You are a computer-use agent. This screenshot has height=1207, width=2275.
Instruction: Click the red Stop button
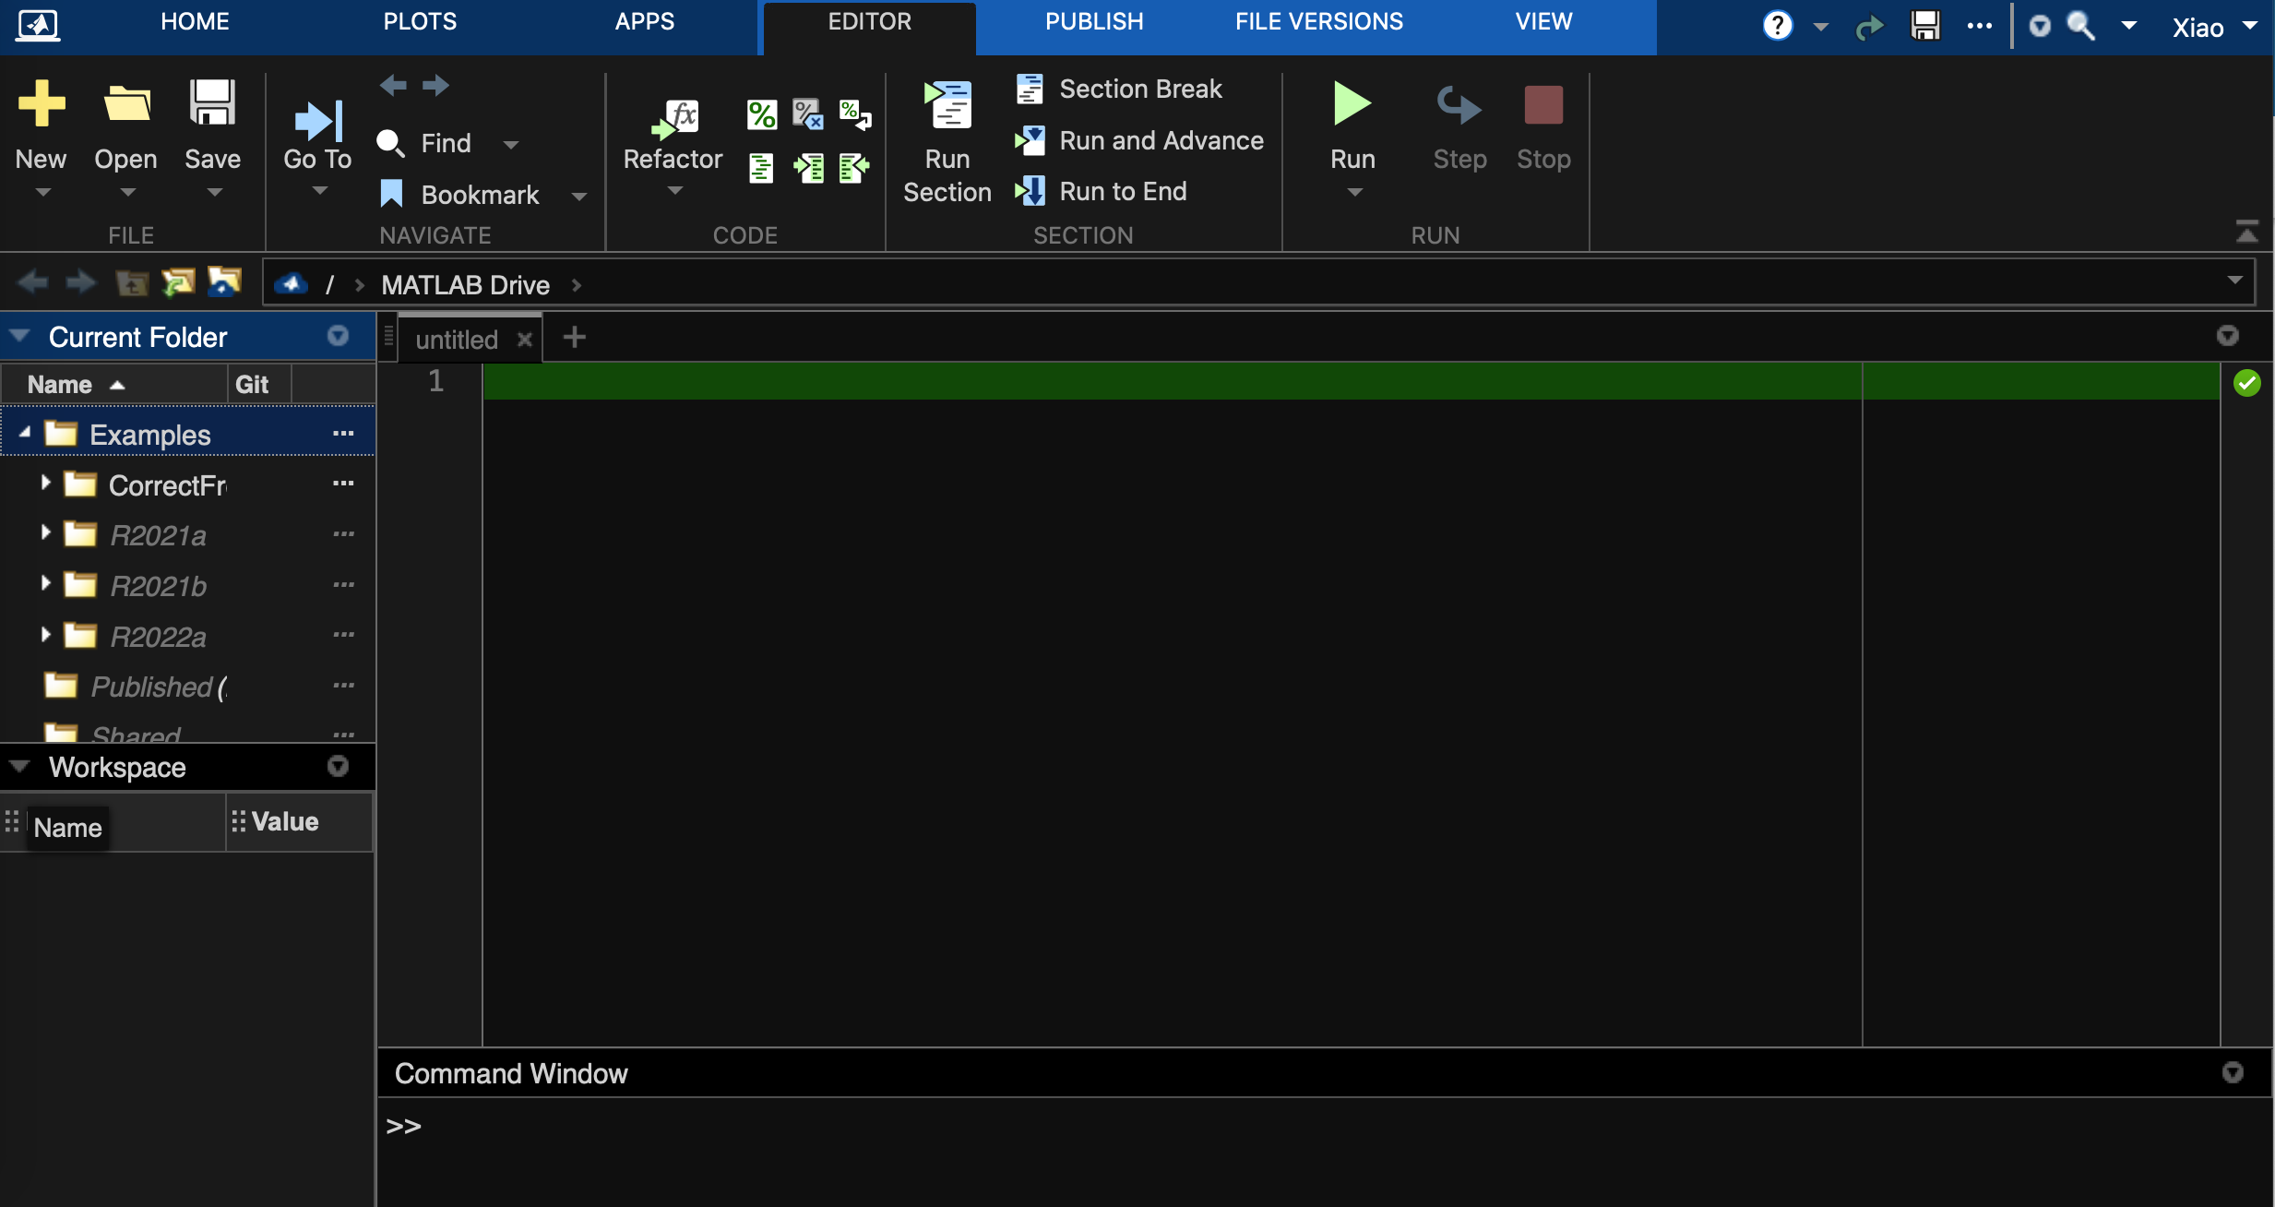pyautogui.click(x=1543, y=104)
